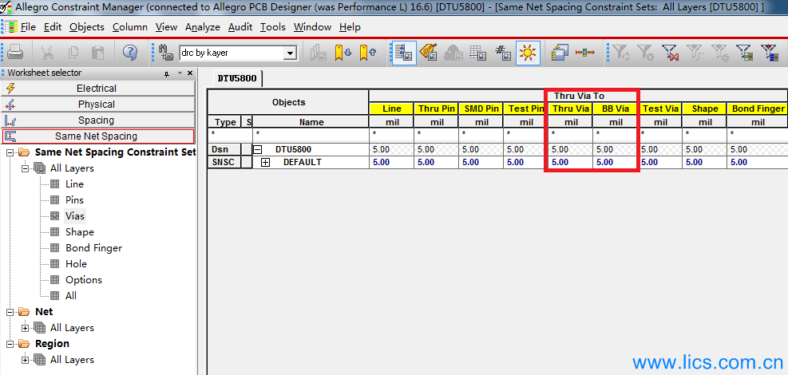Open the 'drc by kayer' dropdown
The height and width of the screenshot is (375, 788).
tap(290, 53)
